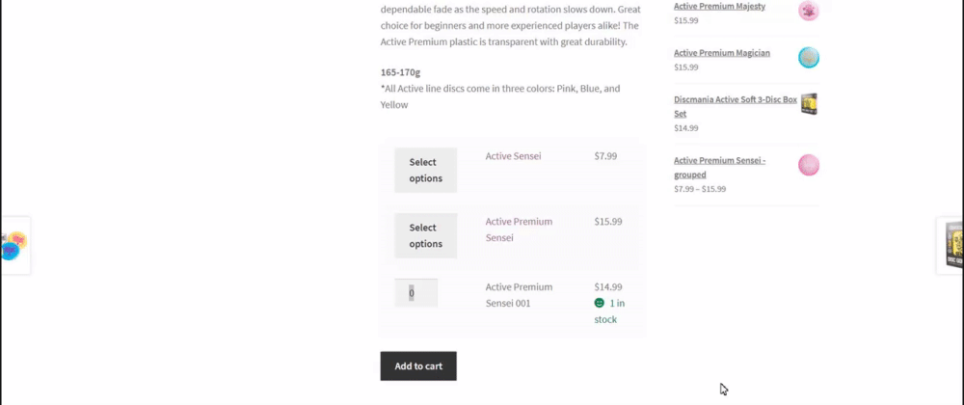Click the pink Active Premium Sensei grouped thumbnail
The height and width of the screenshot is (405, 964).
808,165
